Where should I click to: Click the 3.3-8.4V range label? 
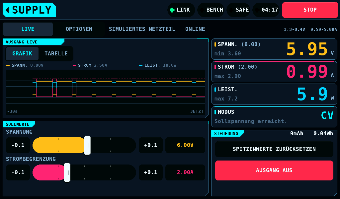pyautogui.click(x=295, y=30)
